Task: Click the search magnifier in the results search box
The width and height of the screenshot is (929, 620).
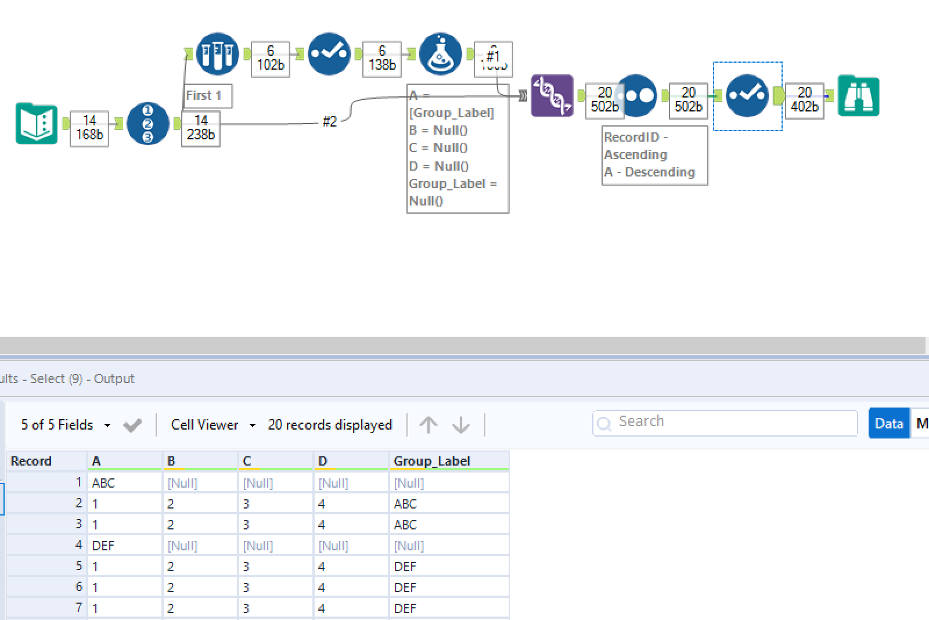Action: [x=604, y=423]
